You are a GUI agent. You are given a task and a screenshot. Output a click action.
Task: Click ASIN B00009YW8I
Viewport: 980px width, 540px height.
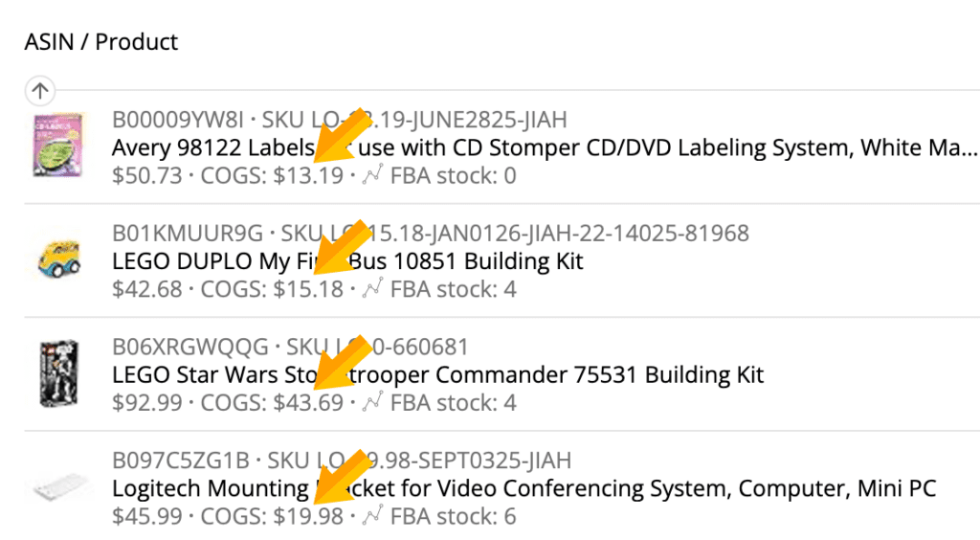pyautogui.click(x=178, y=120)
